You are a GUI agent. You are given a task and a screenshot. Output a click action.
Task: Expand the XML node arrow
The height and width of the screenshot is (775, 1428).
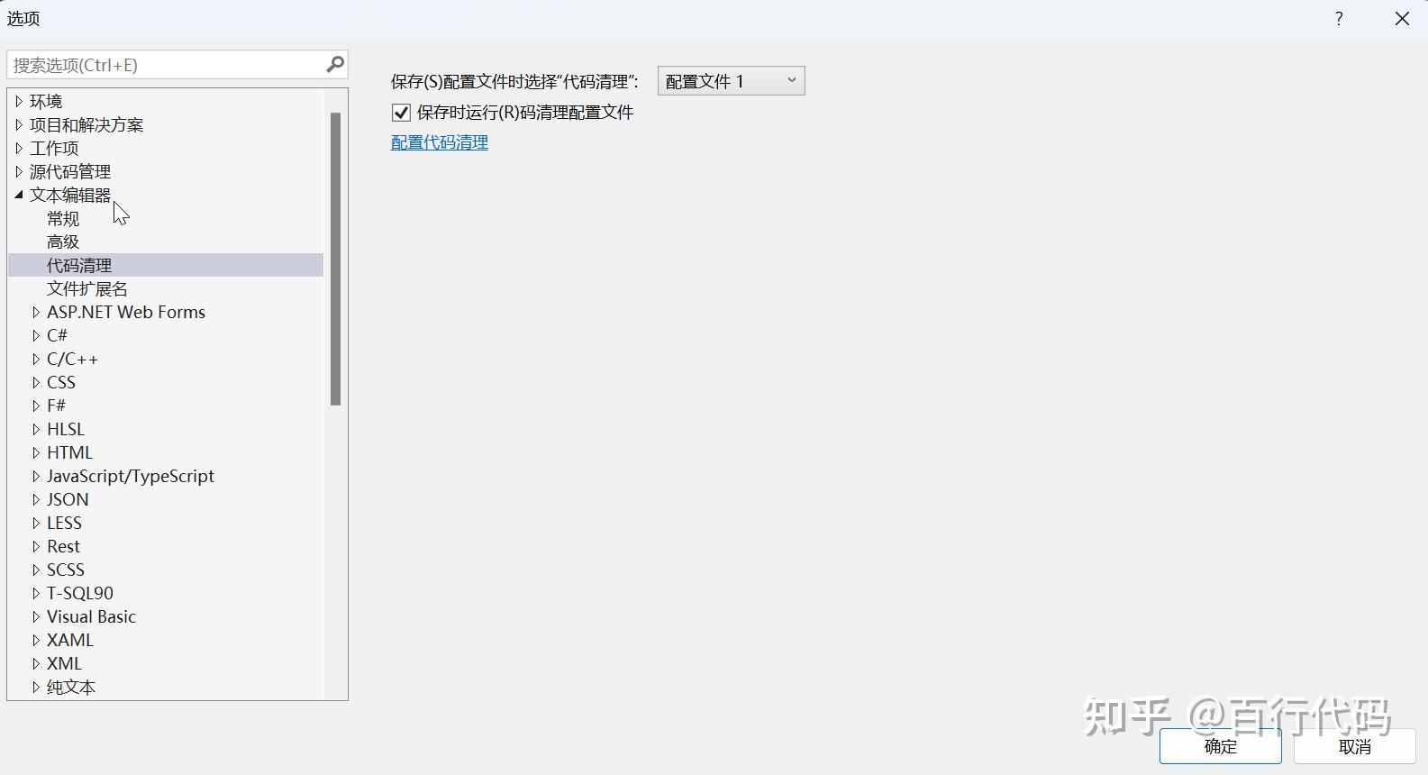[36, 663]
